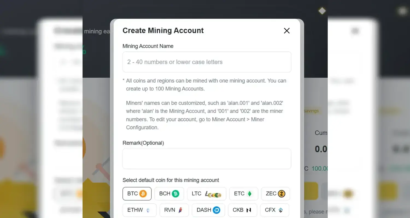Click the Zcash logo on the ZEC button

pyautogui.click(x=283, y=193)
